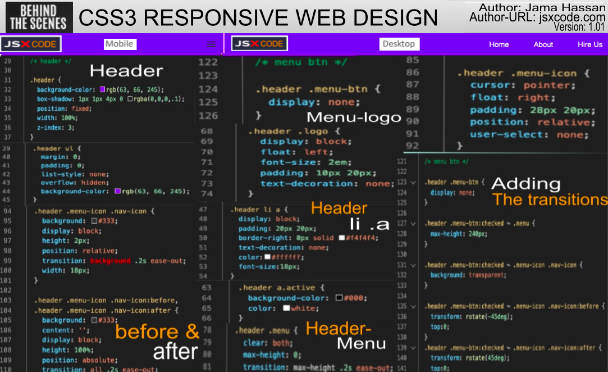Click the 'background: transparent;' code line
608x372 pixels.
point(468,275)
